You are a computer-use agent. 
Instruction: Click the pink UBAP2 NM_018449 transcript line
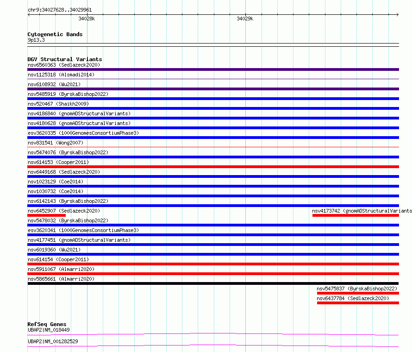213,334
